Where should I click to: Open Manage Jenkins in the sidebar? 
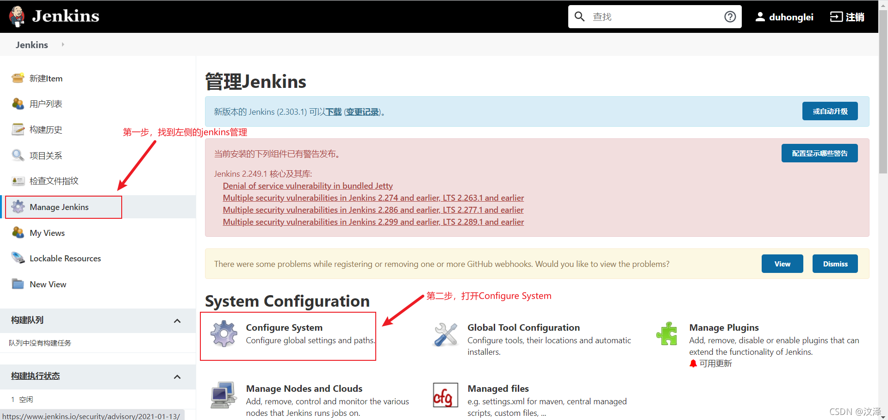59,207
